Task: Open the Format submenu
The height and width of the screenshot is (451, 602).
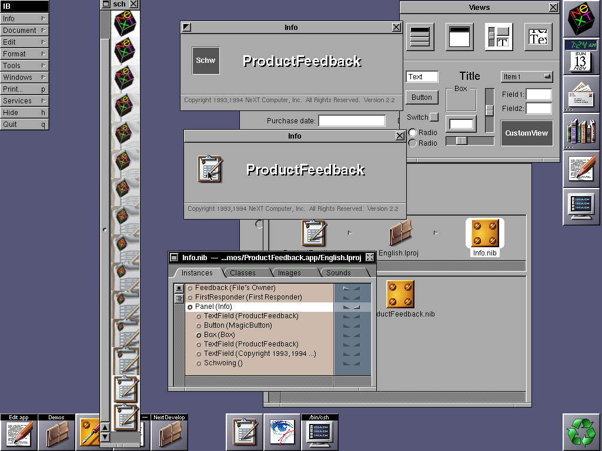Action: coord(25,54)
